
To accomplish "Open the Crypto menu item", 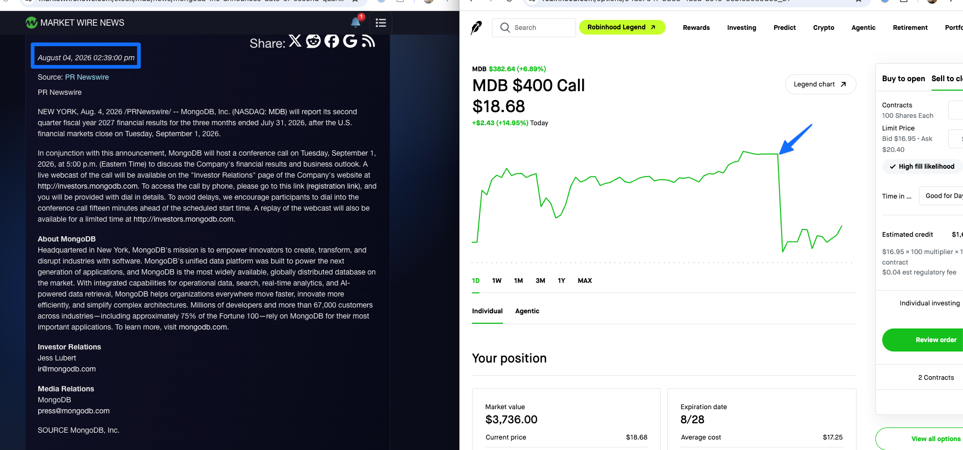I will click(823, 28).
